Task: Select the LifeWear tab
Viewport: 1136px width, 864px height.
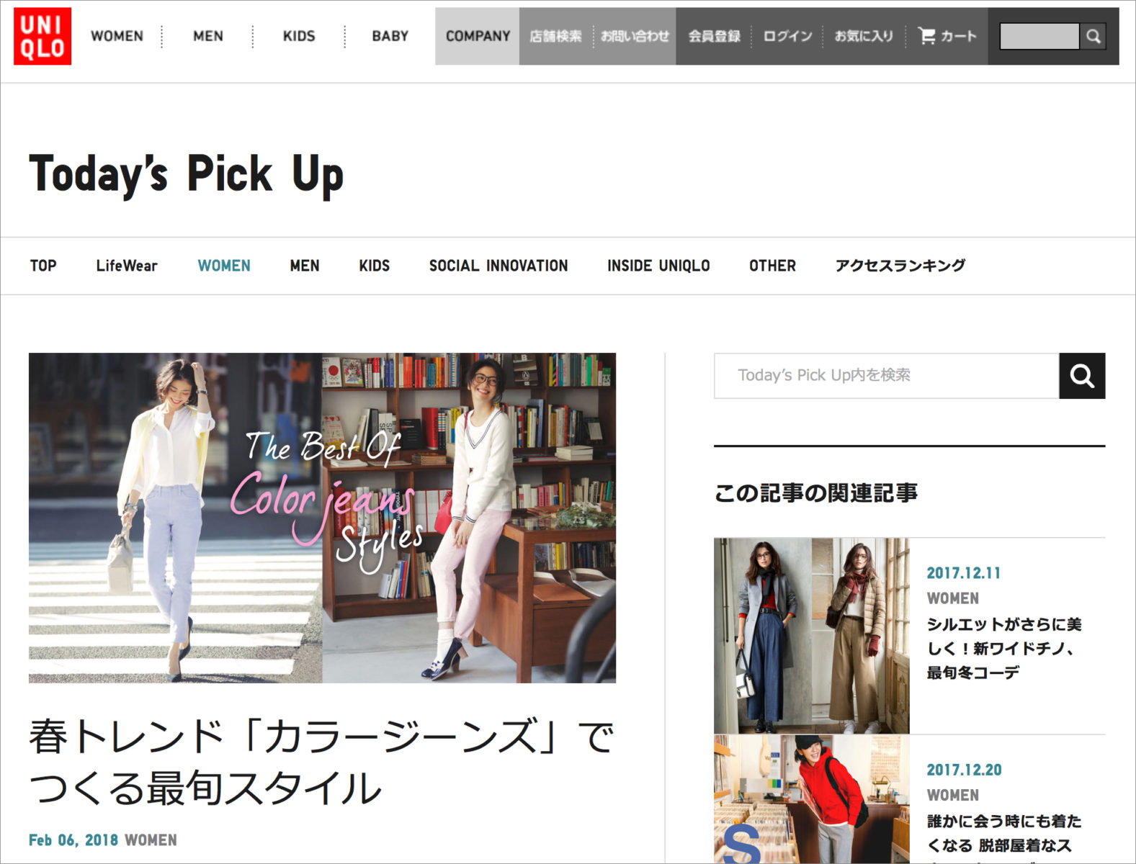Action: [x=127, y=266]
